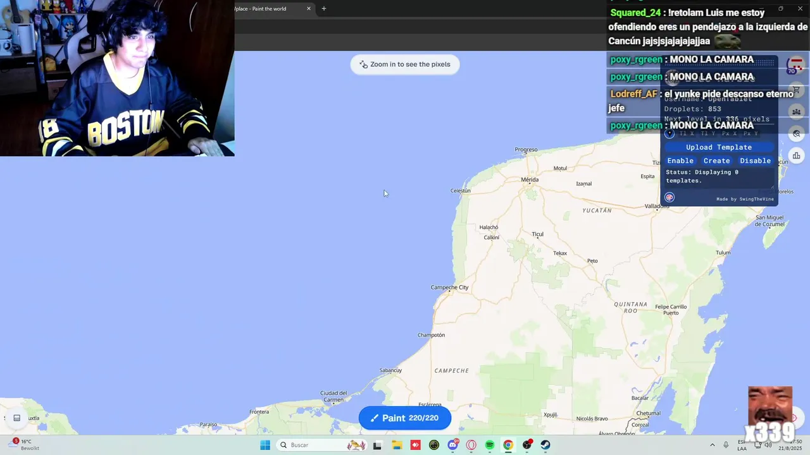Open Task View from the taskbar
The height and width of the screenshot is (455, 810).
(377, 445)
